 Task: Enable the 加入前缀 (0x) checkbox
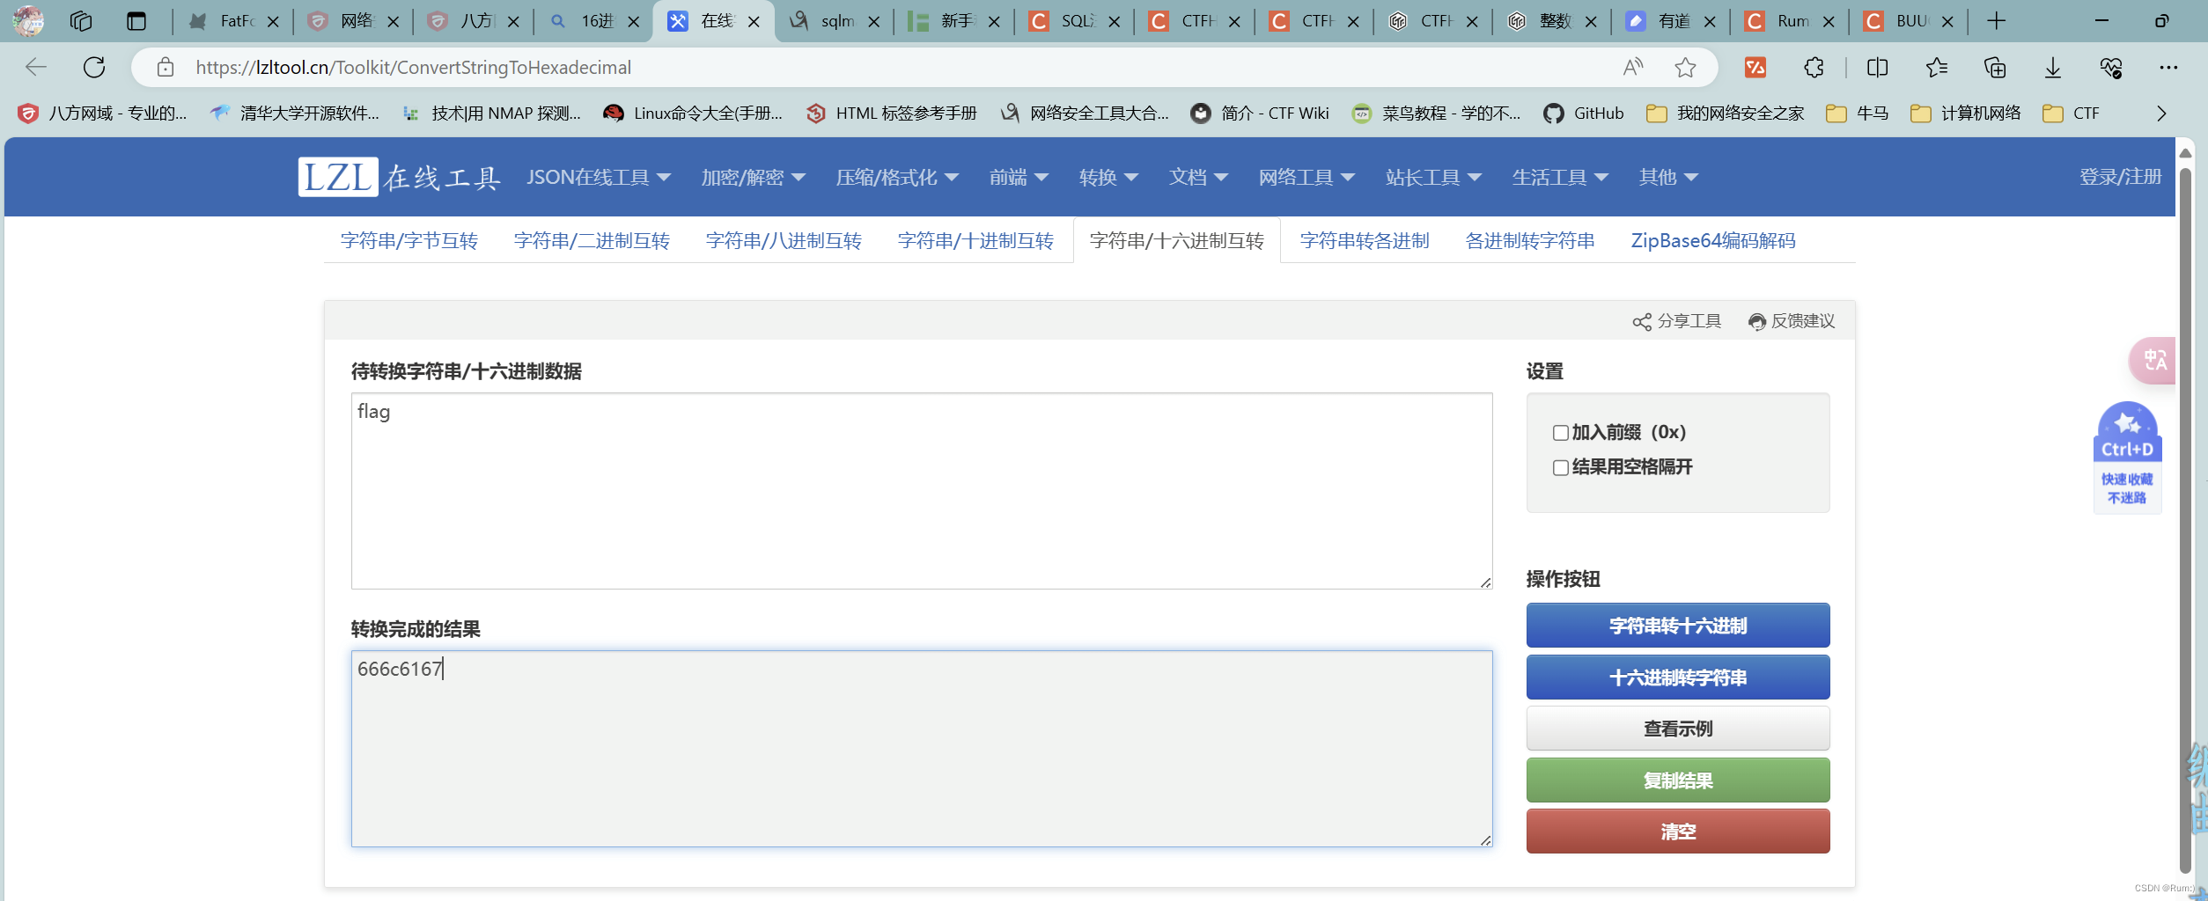(1560, 433)
